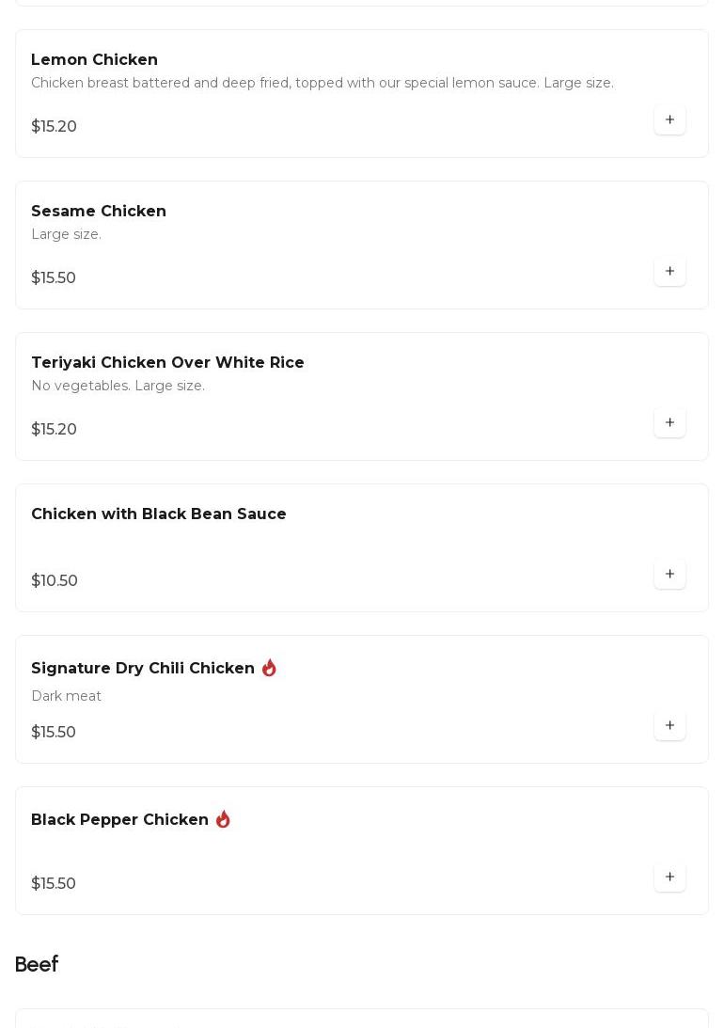Viewport: 724px width, 1028px height.
Task: View Black Pepper Chicken item details
Action: click(119, 820)
